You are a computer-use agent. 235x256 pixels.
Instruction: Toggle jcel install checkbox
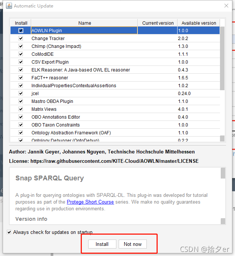click(21, 93)
